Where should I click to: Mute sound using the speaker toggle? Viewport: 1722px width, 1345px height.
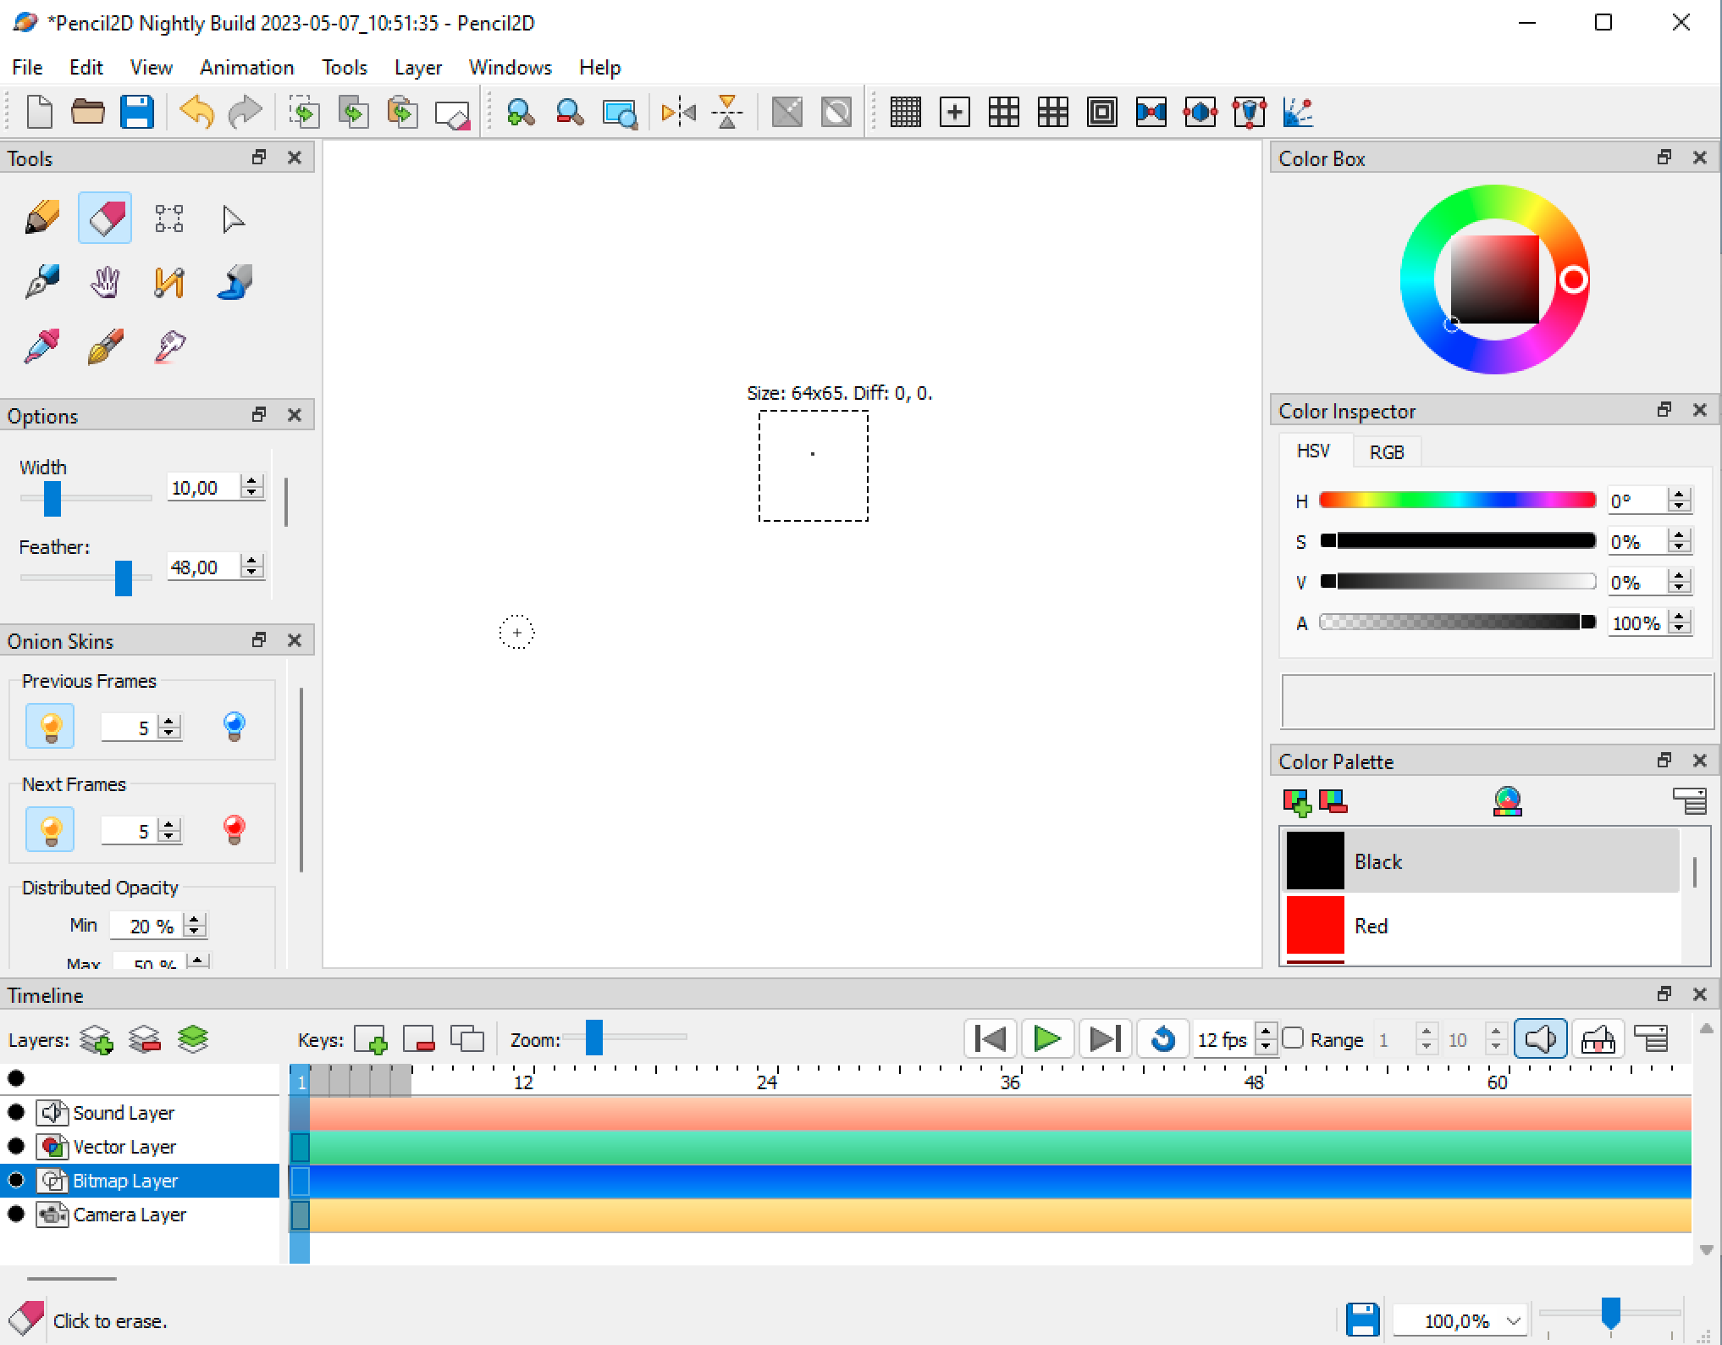point(1540,1038)
